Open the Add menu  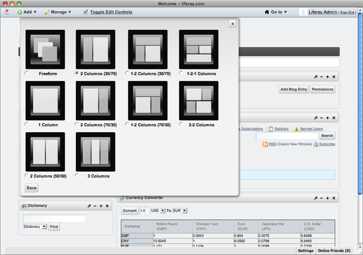pos(27,12)
